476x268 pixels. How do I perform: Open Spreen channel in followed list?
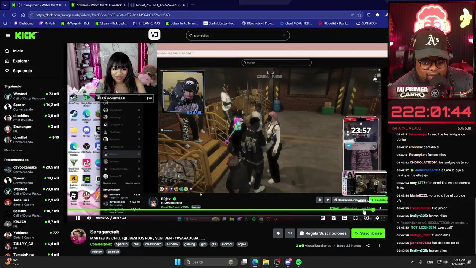click(x=32, y=107)
